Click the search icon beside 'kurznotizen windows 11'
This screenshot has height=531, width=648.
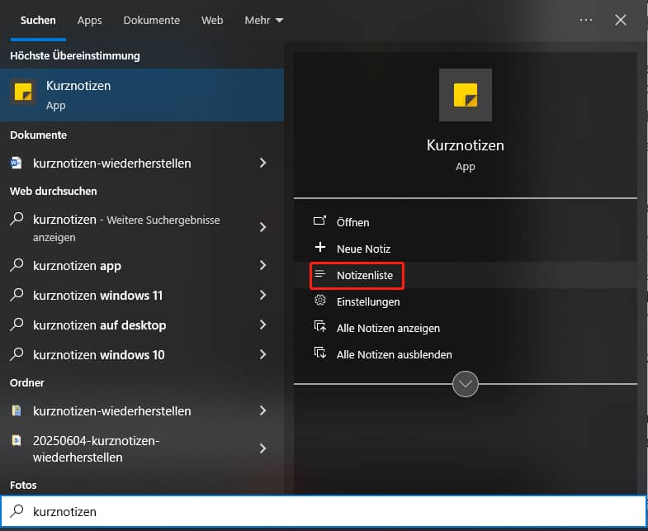click(x=17, y=295)
